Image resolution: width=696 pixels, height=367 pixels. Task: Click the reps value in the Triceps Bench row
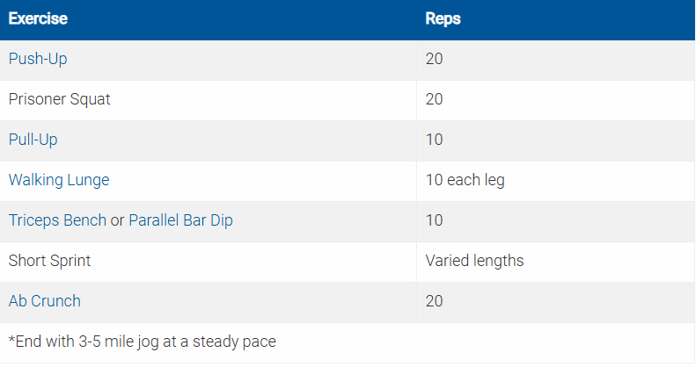(434, 220)
